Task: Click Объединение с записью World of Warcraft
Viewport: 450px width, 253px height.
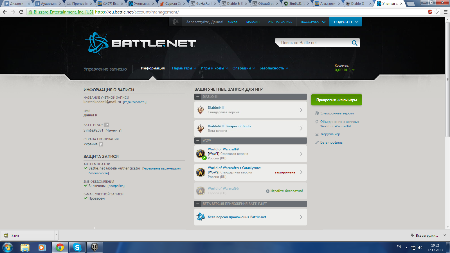Action: [340, 124]
